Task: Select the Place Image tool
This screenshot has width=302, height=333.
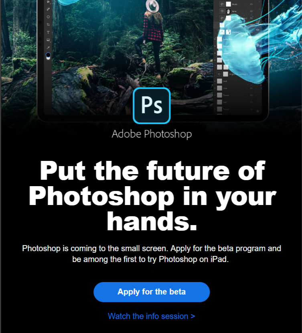Action: click(x=48, y=40)
